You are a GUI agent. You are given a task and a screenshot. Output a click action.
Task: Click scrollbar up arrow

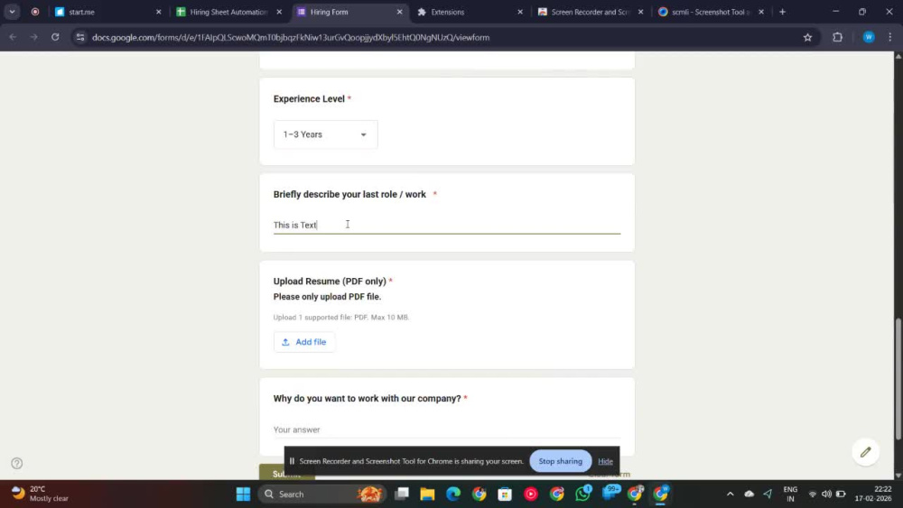tap(898, 56)
